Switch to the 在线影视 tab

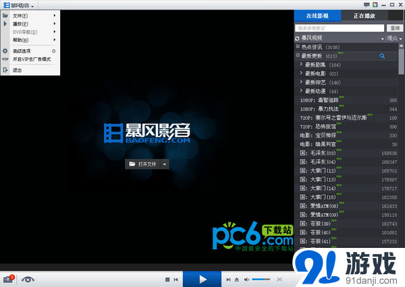pyautogui.click(x=317, y=15)
